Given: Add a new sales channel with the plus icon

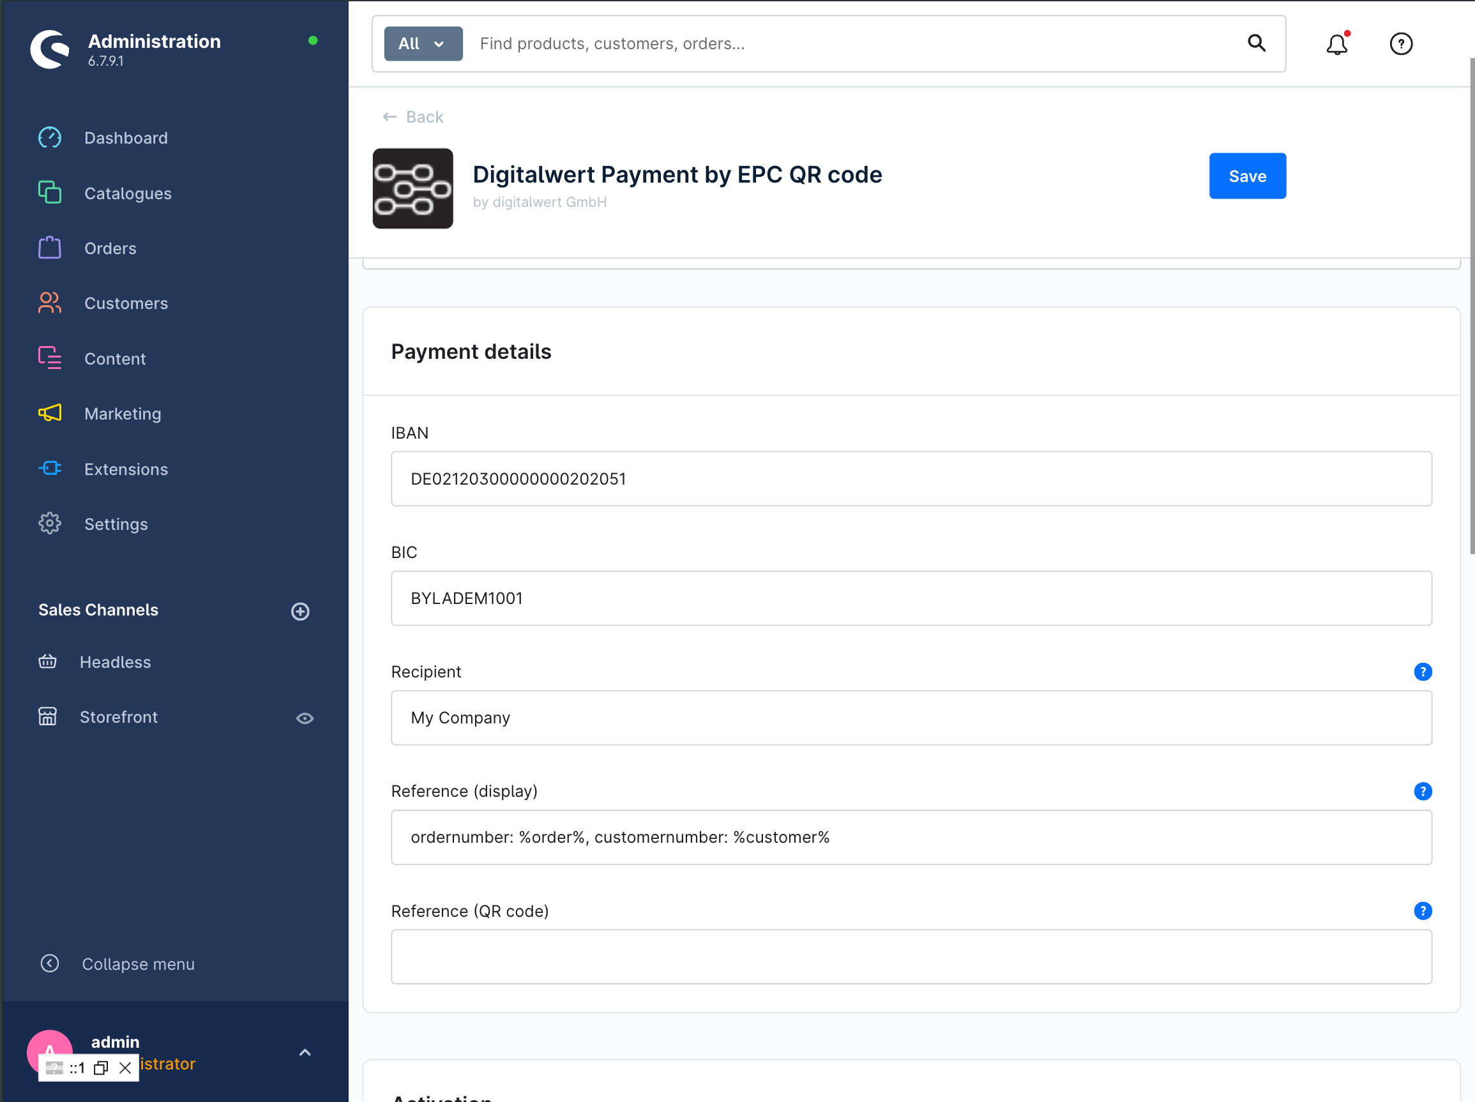Looking at the screenshot, I should [301, 611].
